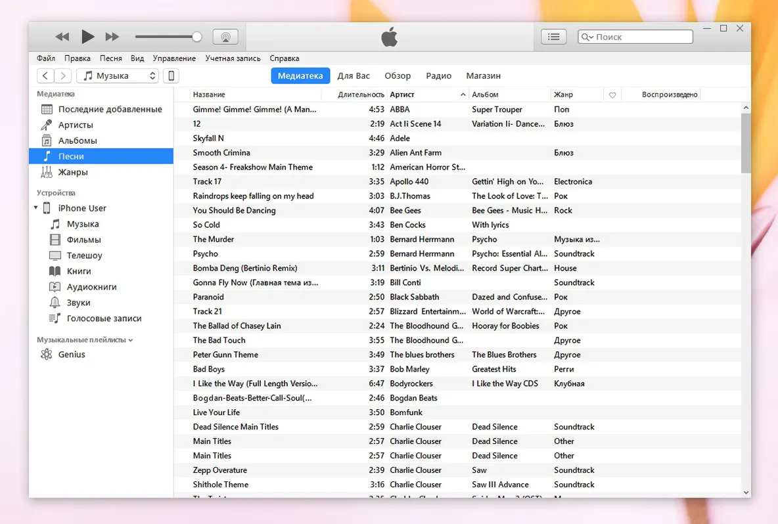Open Артисты in the sidebar

[x=101, y=125]
